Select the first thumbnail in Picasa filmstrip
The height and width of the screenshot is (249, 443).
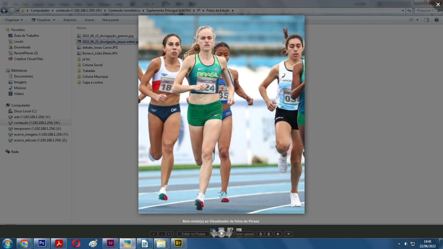point(213,230)
